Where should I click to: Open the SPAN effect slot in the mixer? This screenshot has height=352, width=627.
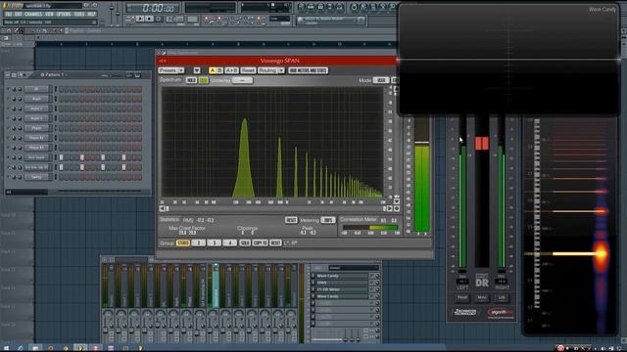coord(342,283)
